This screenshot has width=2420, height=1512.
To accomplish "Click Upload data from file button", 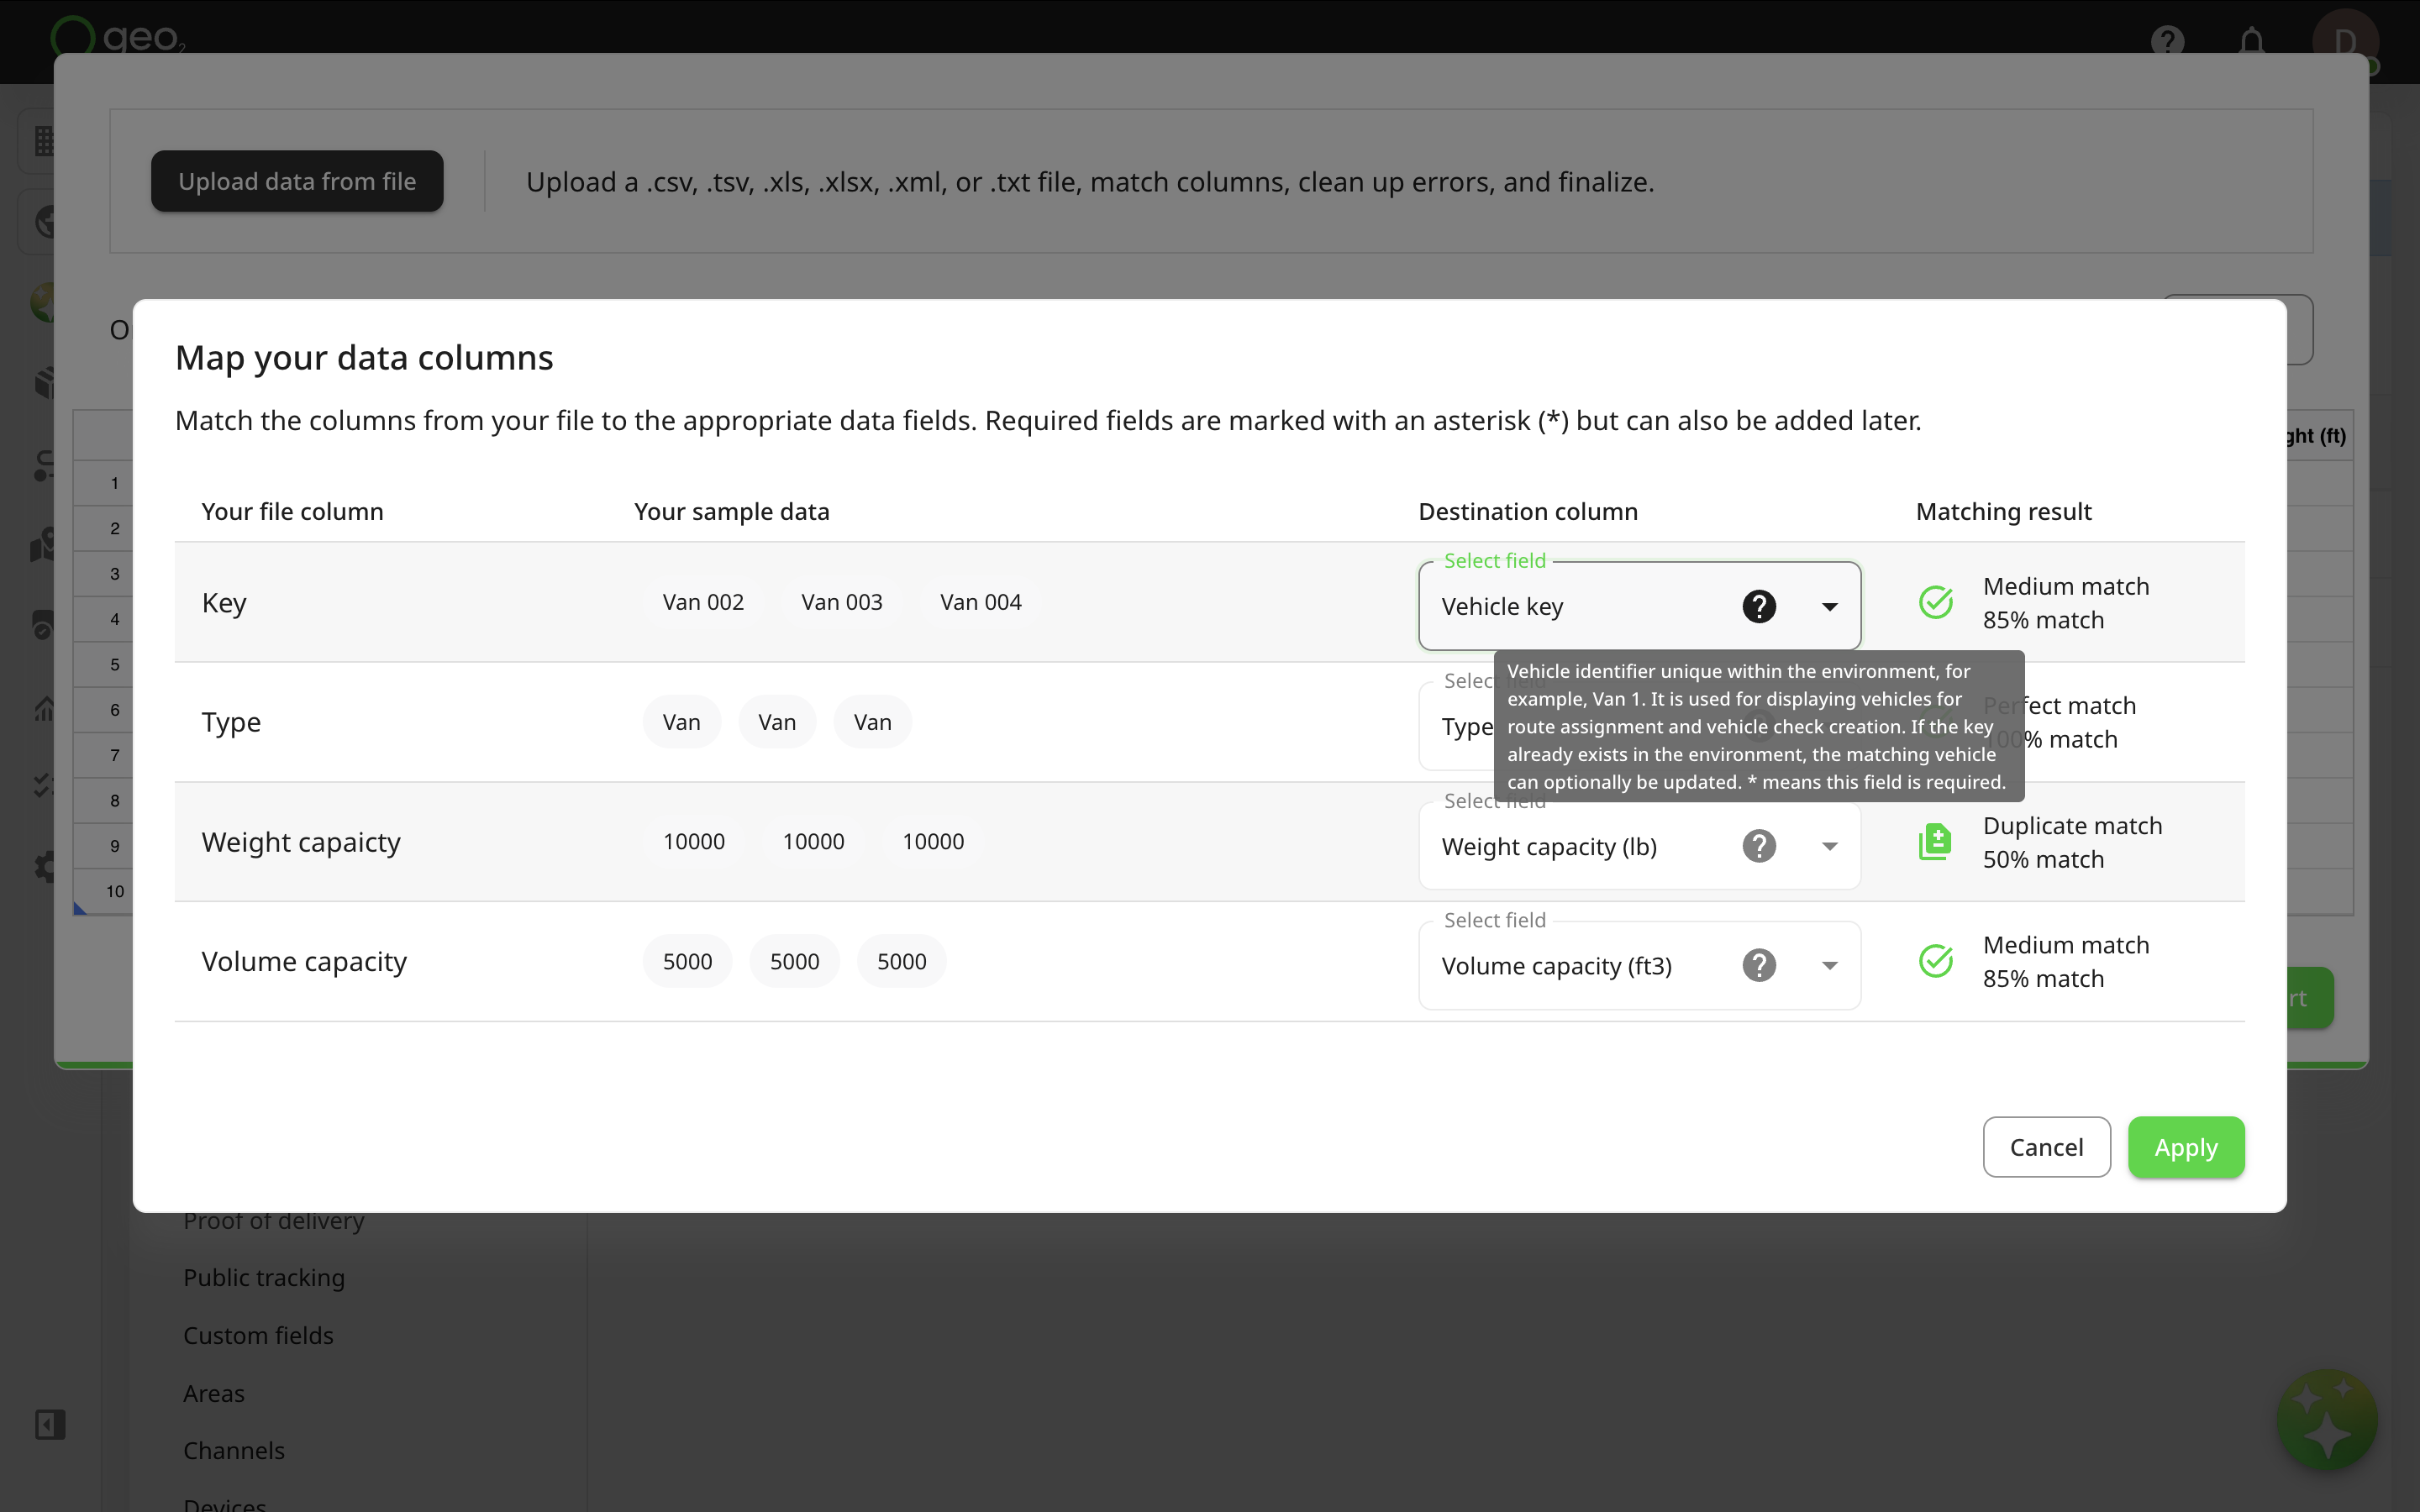I will pyautogui.click(x=297, y=181).
